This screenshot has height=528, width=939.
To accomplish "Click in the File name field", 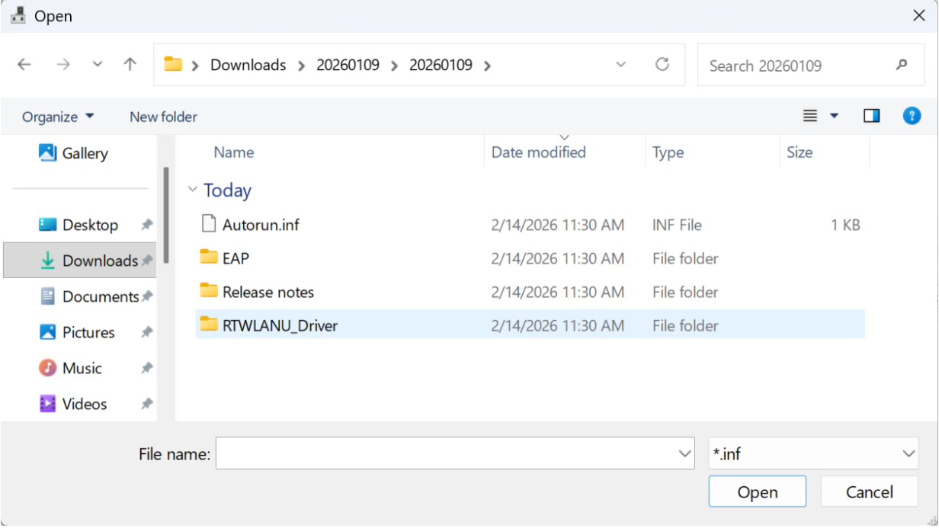I will [444, 454].
